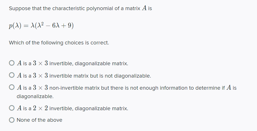Click the wrapped word 'diagonalizable.' under third option
This screenshot has width=257, height=131.
(35, 96)
